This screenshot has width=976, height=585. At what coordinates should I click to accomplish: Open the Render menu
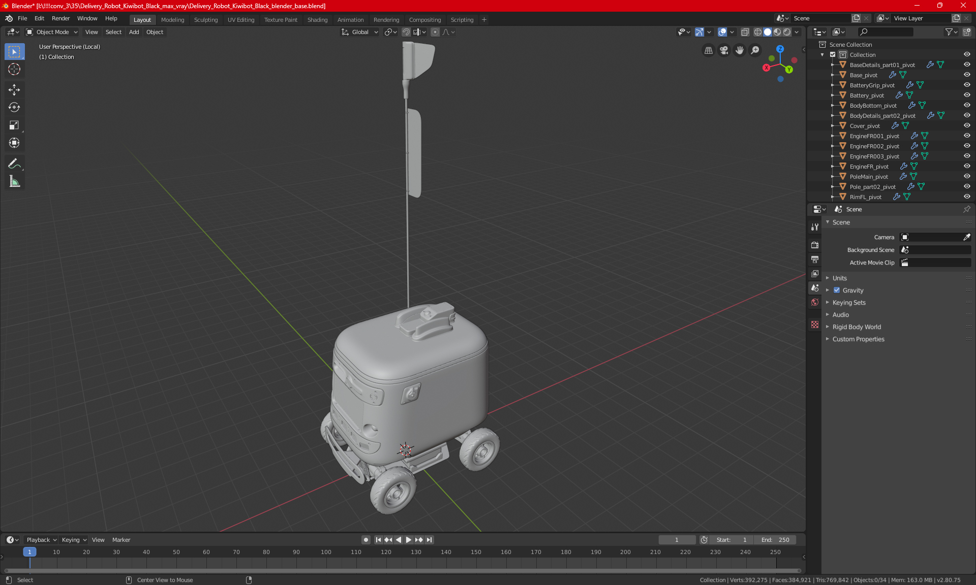[60, 18]
